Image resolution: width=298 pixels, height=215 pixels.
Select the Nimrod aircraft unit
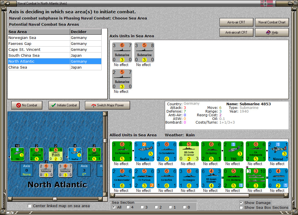click(x=278, y=151)
